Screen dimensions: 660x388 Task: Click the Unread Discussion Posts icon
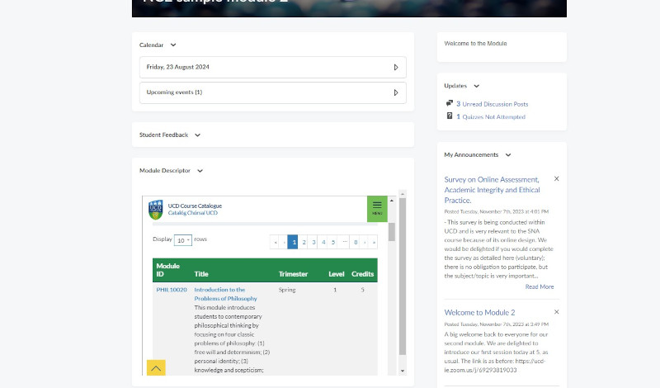[x=450, y=103]
